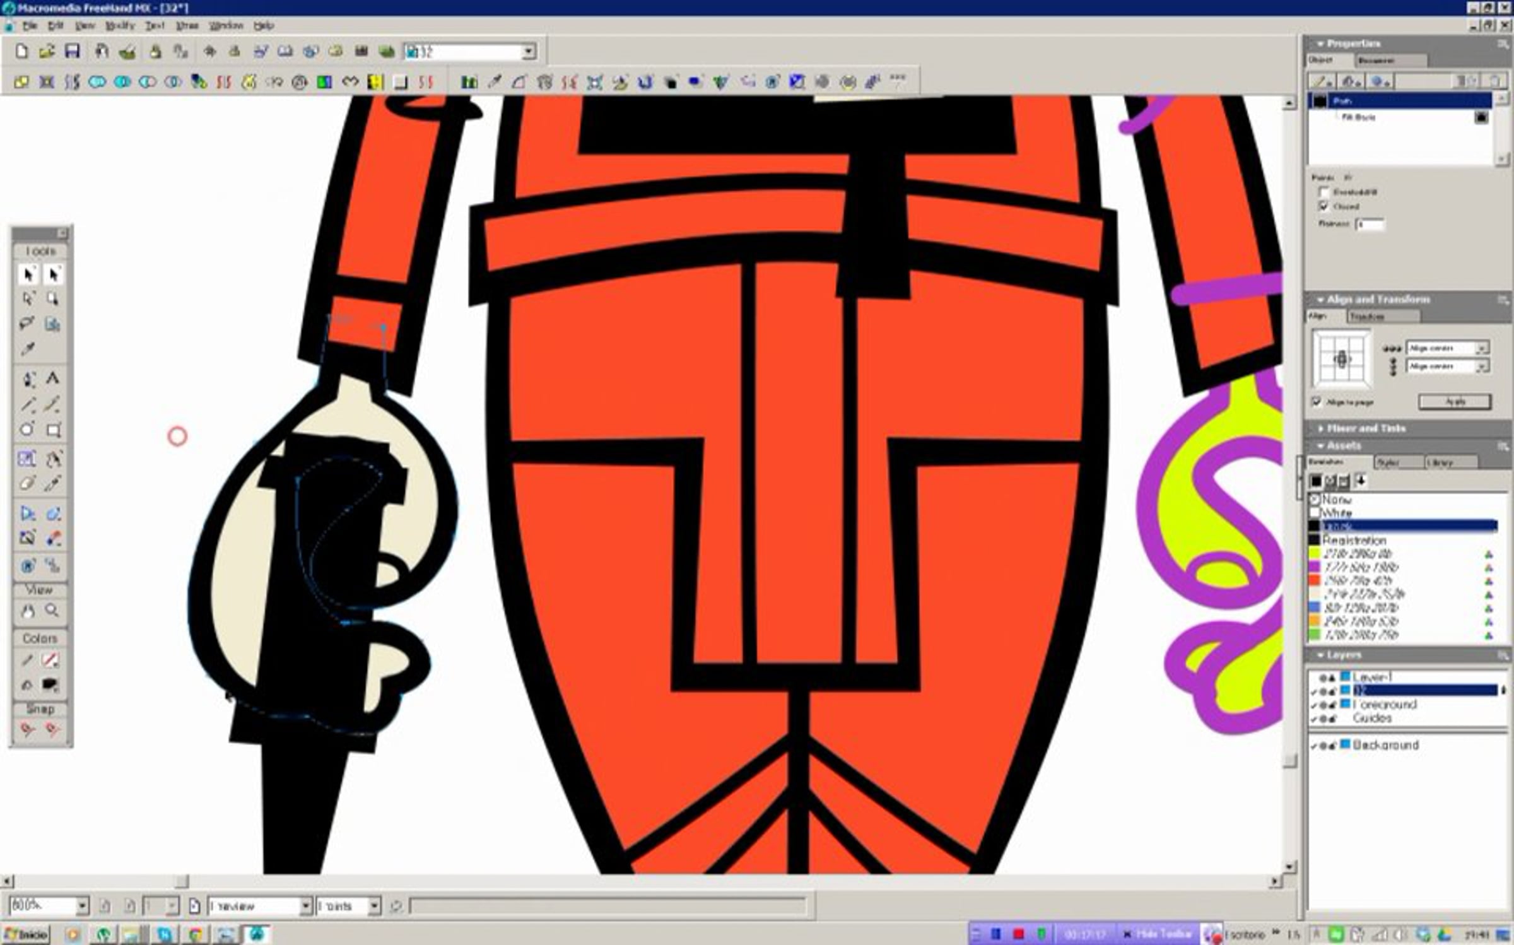Select the Rectangle tool
The width and height of the screenshot is (1514, 945).
[x=53, y=430]
